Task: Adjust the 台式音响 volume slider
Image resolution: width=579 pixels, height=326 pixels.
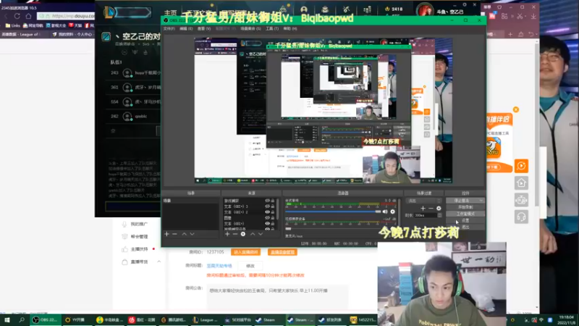Action: [x=333, y=212]
